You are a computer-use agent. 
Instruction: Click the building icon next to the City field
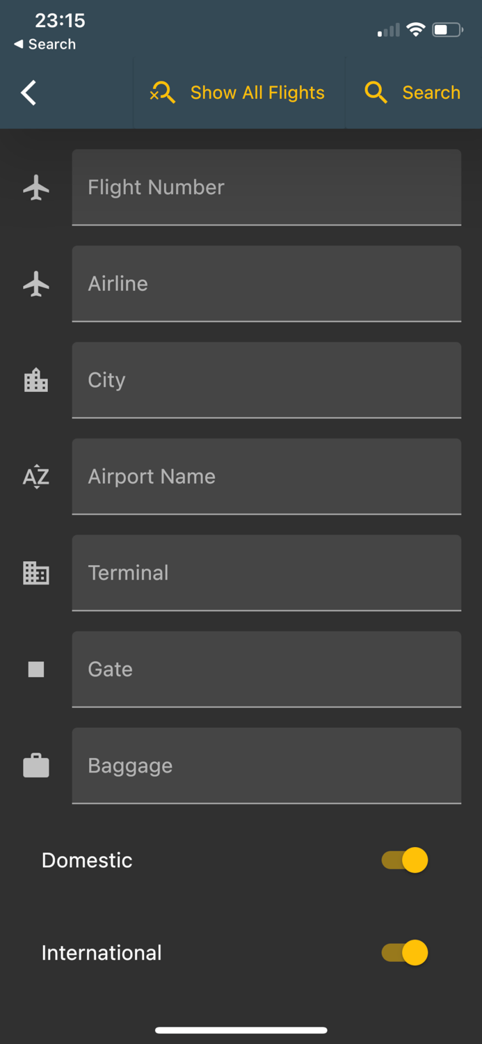point(35,380)
